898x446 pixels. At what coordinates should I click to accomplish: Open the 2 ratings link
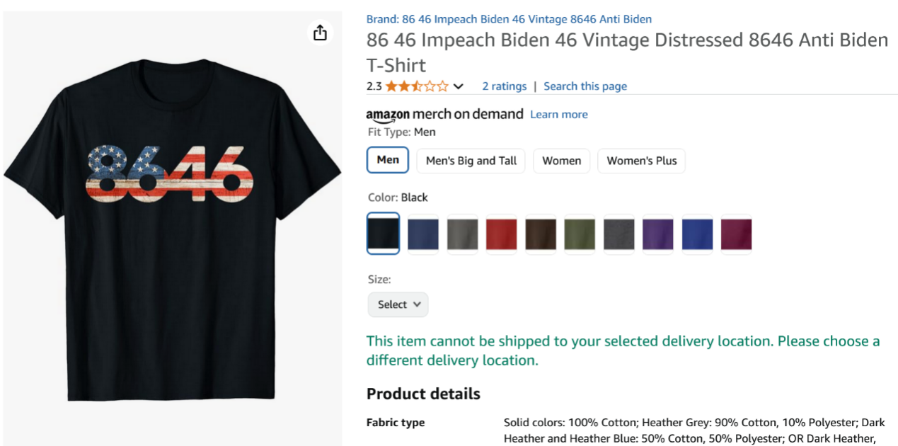505,86
